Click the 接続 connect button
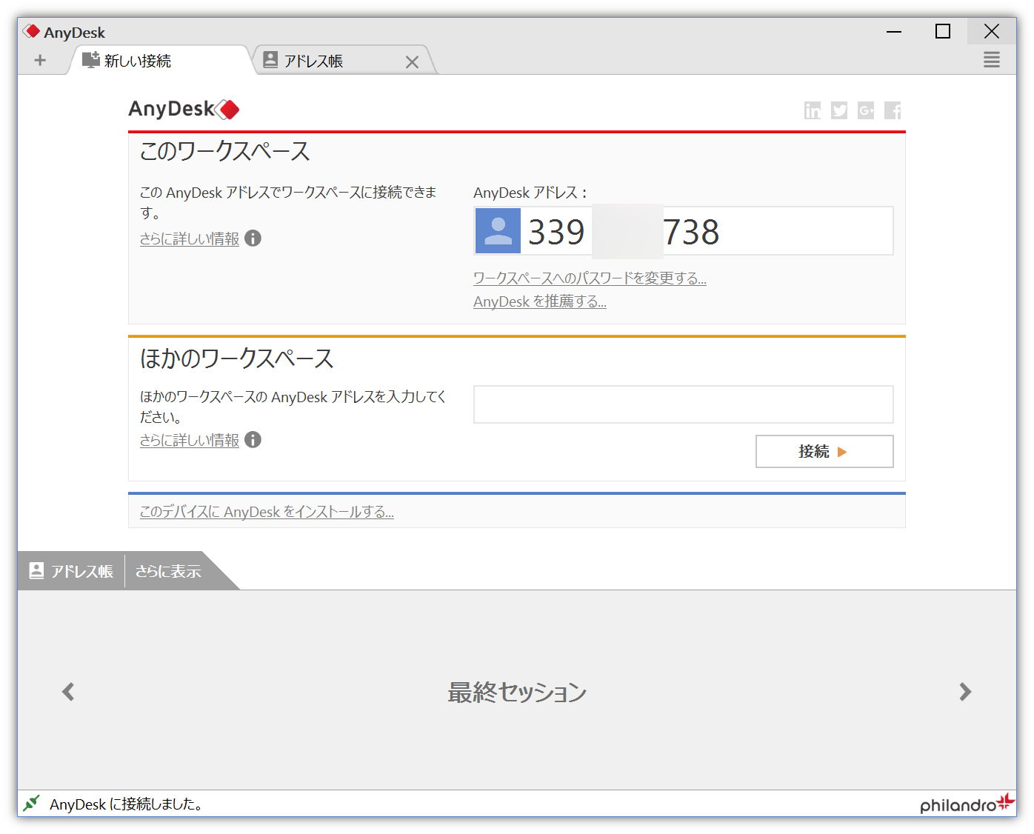 click(x=824, y=451)
